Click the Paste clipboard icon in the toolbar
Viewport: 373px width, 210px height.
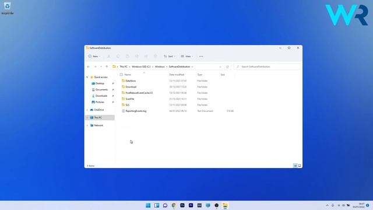[127, 57]
